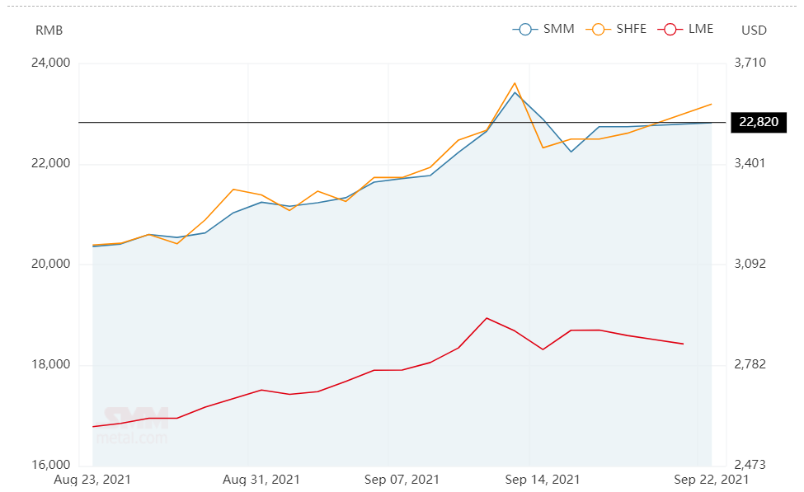
Task: Click the 22,820 current price label
Action: click(x=759, y=122)
